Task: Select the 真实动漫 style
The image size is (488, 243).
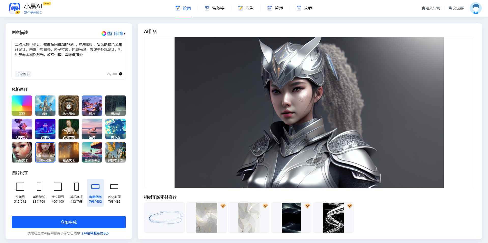Action: pyautogui.click(x=45, y=152)
